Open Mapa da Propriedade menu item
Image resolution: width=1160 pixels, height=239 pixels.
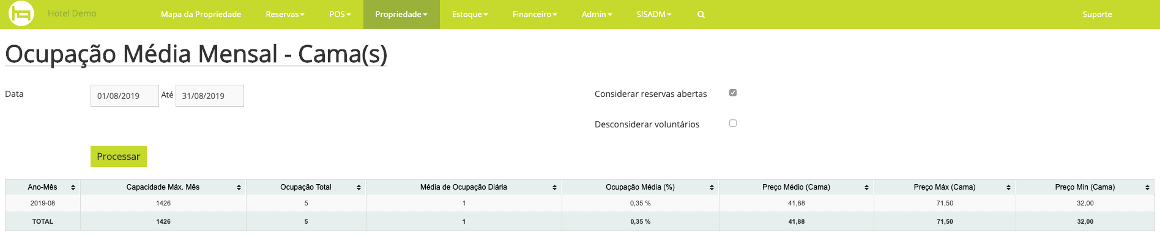tap(201, 15)
